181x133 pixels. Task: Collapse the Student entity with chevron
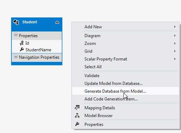point(57,22)
